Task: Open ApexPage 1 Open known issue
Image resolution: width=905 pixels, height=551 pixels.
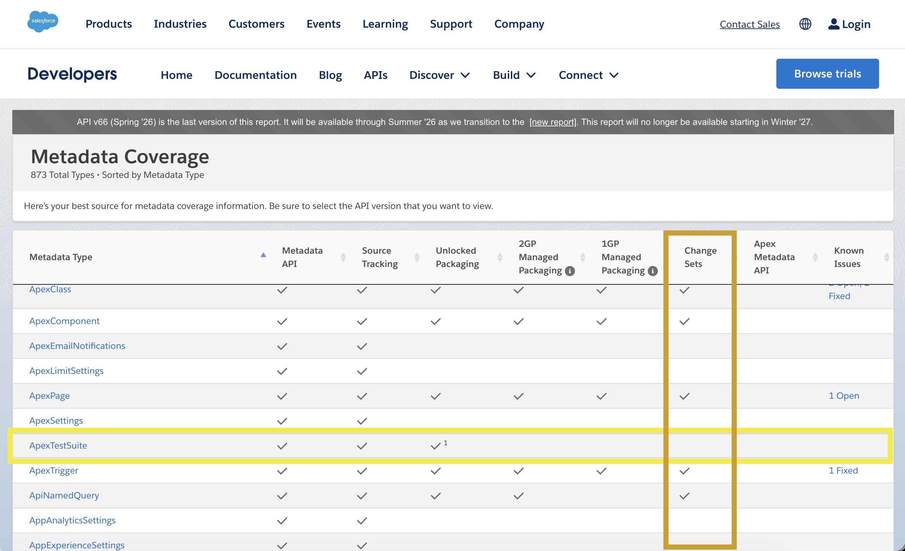Action: tap(844, 396)
